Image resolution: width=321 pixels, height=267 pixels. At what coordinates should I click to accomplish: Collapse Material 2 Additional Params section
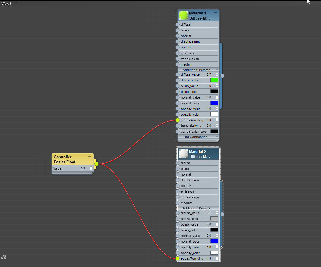[216, 208]
